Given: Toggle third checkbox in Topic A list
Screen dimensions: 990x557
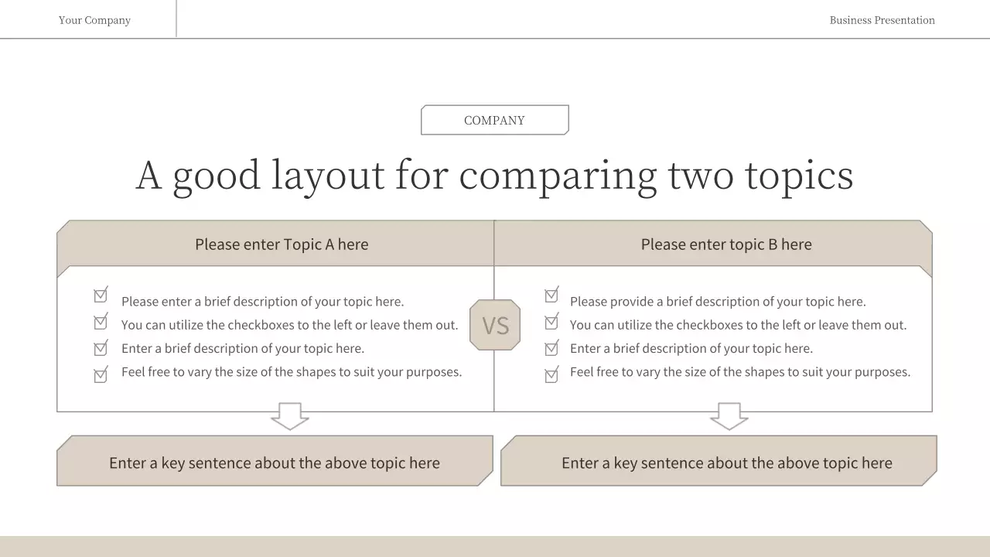Looking at the screenshot, I should [x=101, y=348].
